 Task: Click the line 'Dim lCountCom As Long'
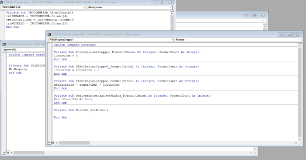73,99
